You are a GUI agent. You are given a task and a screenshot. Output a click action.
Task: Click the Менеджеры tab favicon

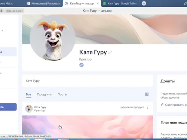point(28,3)
